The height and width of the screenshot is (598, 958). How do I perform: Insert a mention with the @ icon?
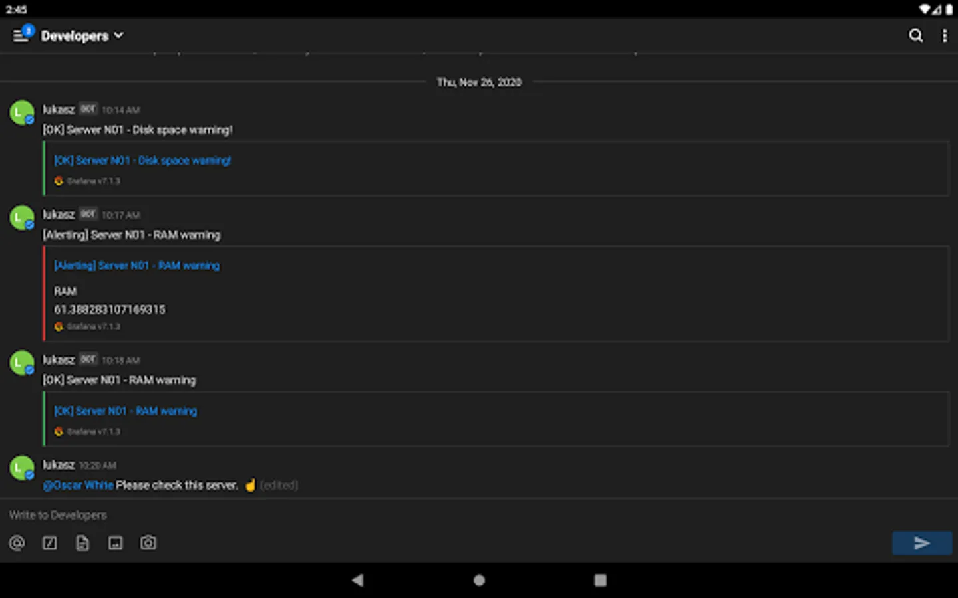[17, 543]
